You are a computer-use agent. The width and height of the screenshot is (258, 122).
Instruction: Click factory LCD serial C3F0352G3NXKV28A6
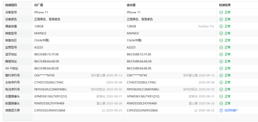pos(50,111)
